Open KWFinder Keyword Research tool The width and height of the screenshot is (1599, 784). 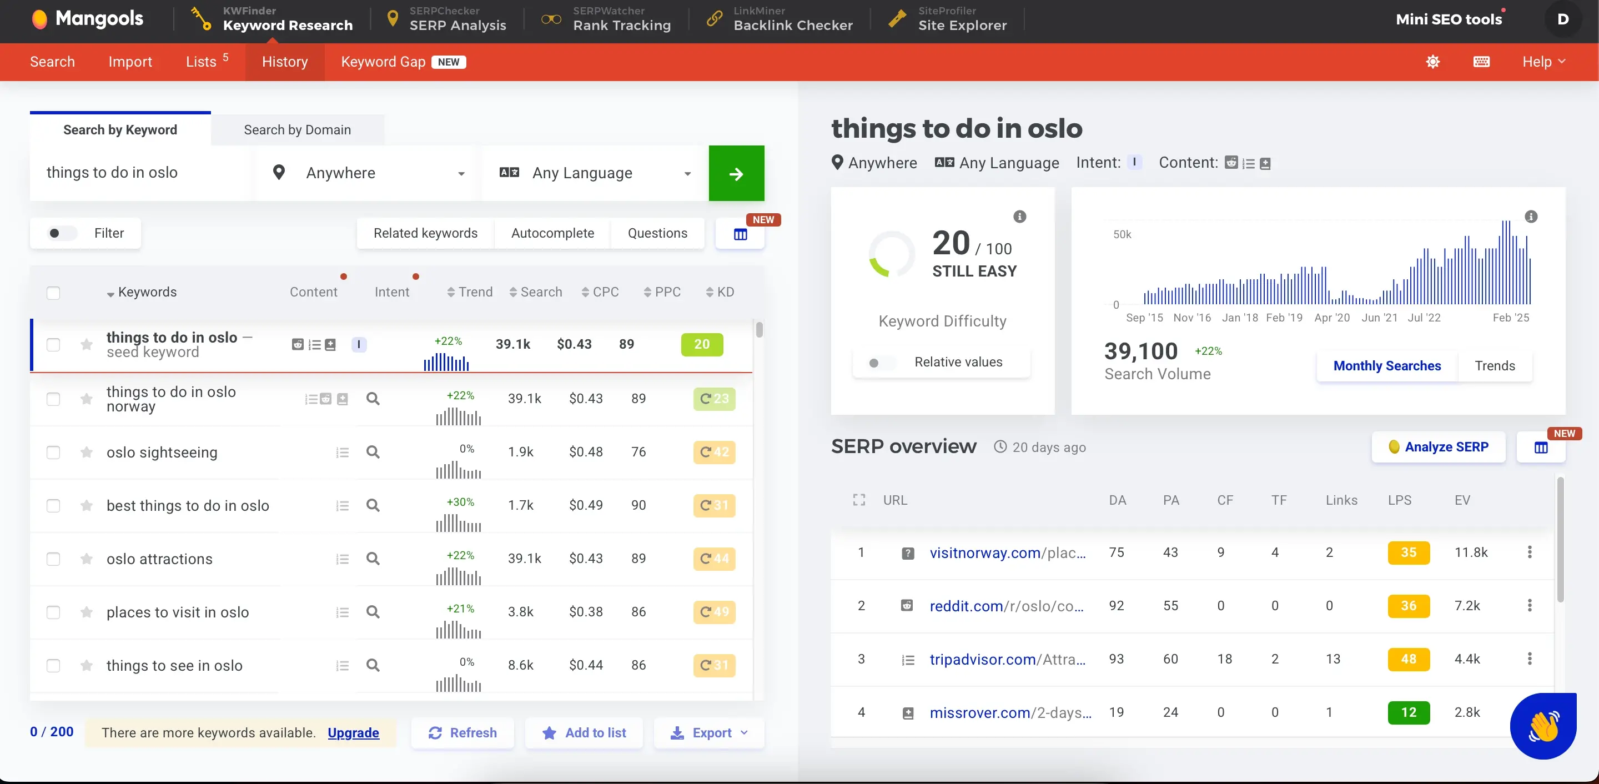click(x=271, y=19)
